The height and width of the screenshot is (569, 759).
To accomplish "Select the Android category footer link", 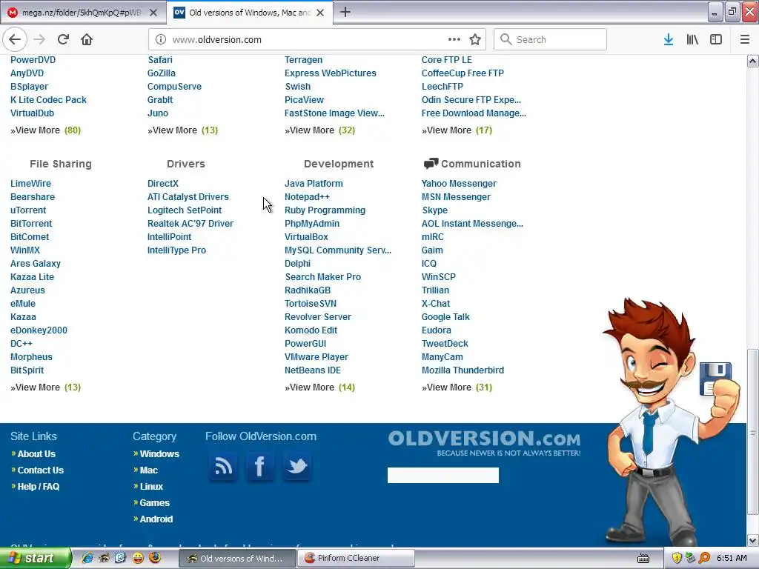I will (156, 519).
